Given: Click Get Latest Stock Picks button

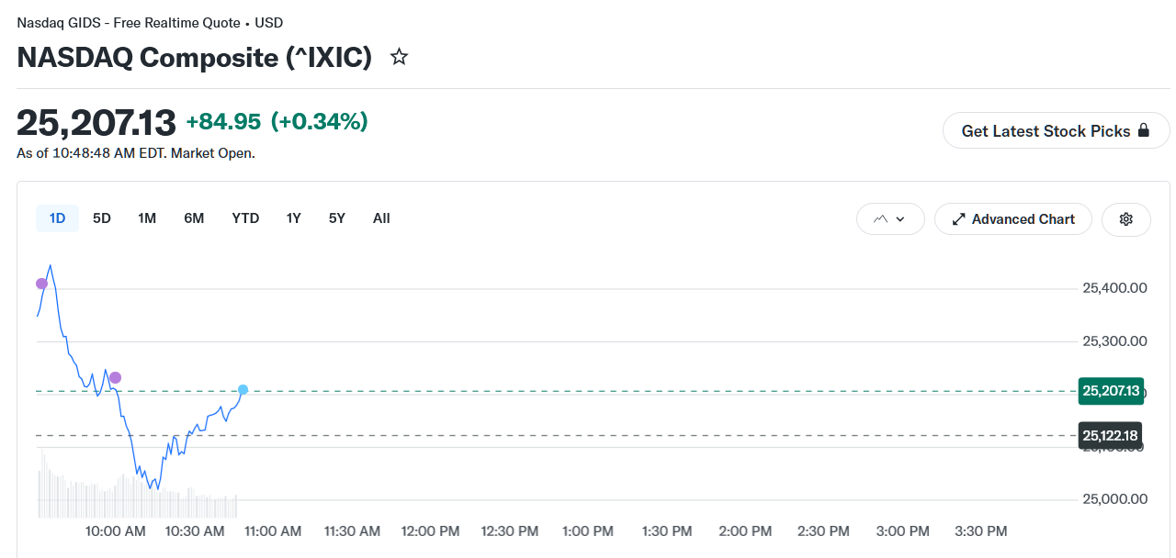Looking at the screenshot, I should tap(1057, 131).
